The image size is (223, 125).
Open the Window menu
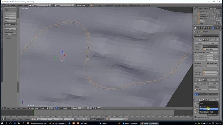(x=20, y=5)
